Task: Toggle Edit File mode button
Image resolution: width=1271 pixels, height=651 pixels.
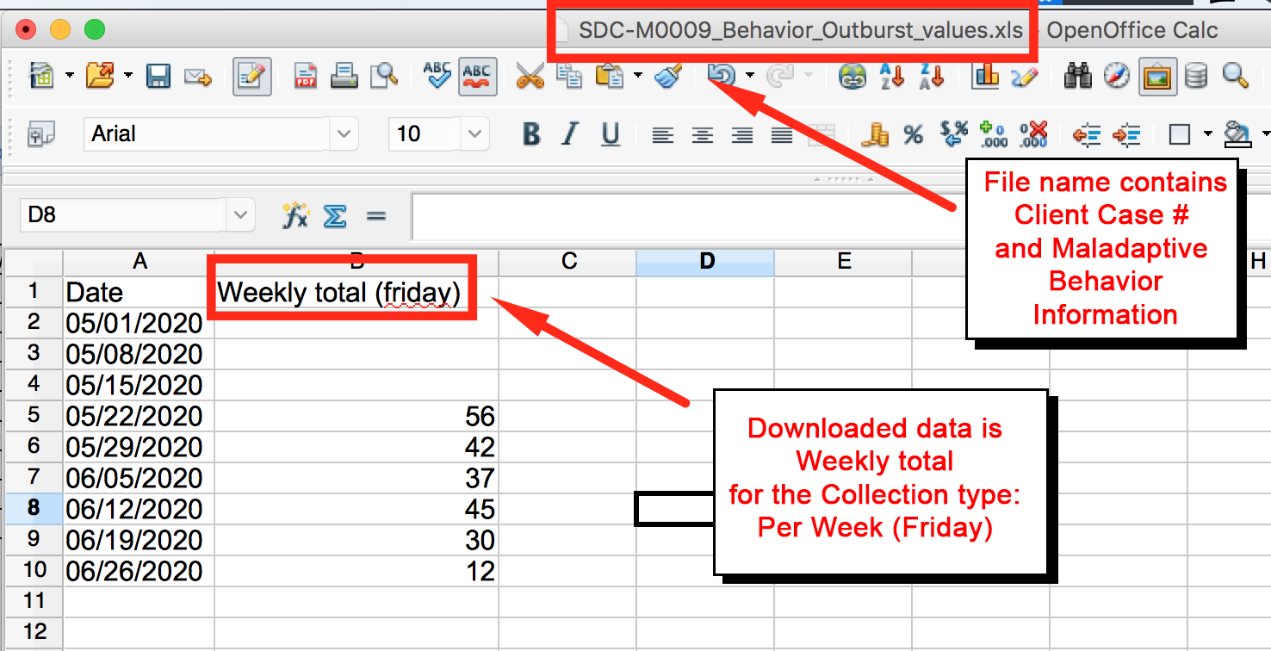Action: (252, 77)
